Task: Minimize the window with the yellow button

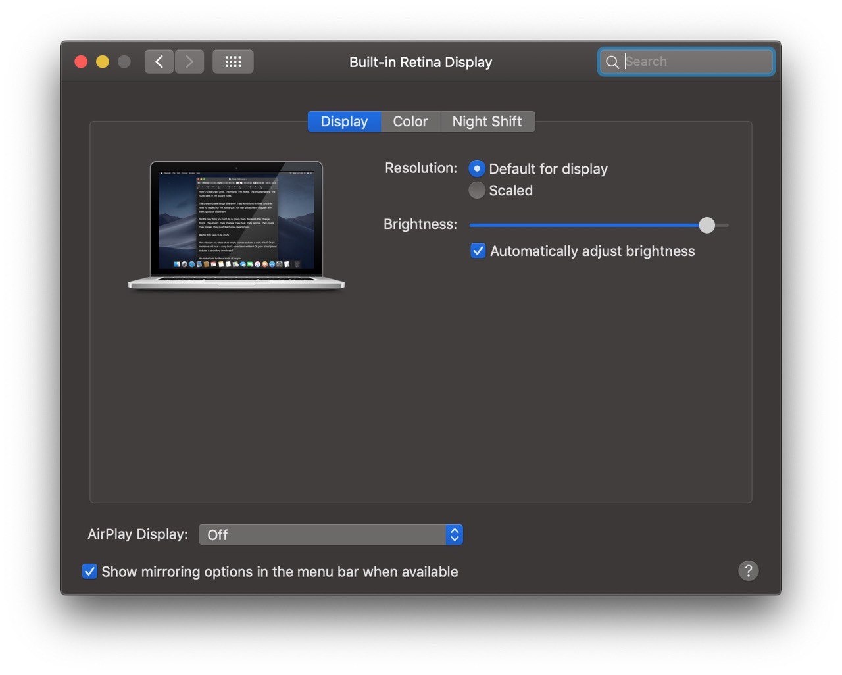Action: point(103,62)
